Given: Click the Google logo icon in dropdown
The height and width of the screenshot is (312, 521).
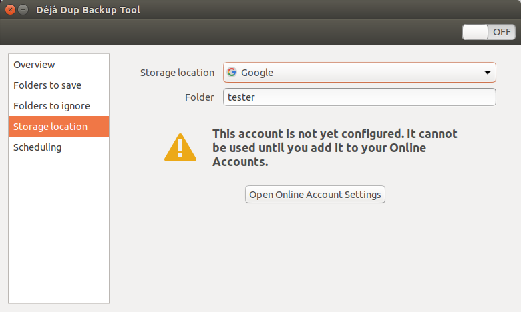Looking at the screenshot, I should pos(232,72).
